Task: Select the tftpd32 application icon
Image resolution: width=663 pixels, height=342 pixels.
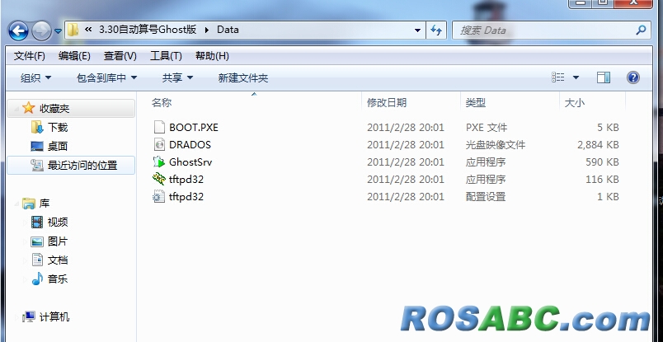Action: (159, 179)
